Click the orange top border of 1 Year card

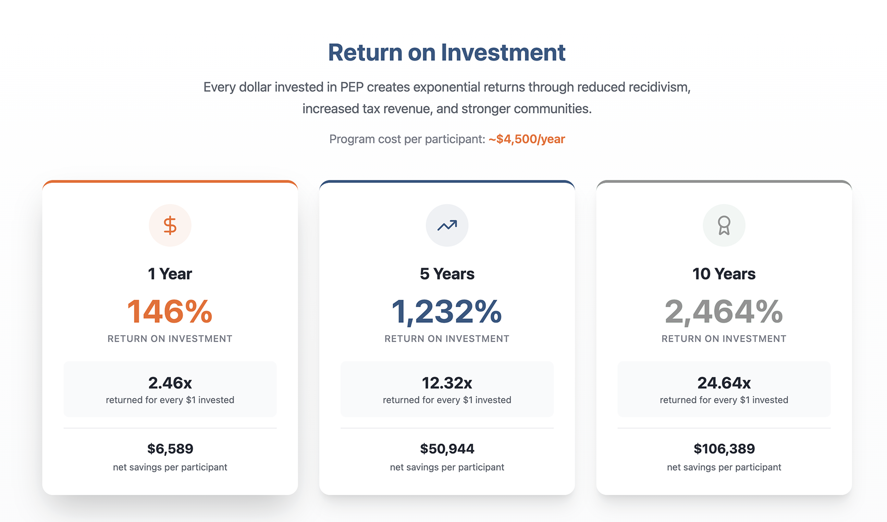coord(170,182)
